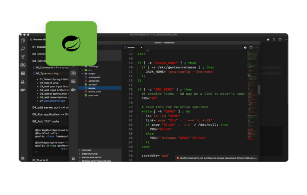Screen dimensions: 307x195
Task: Select mvnw.cmd in the explorer
Action: tap(94, 91)
